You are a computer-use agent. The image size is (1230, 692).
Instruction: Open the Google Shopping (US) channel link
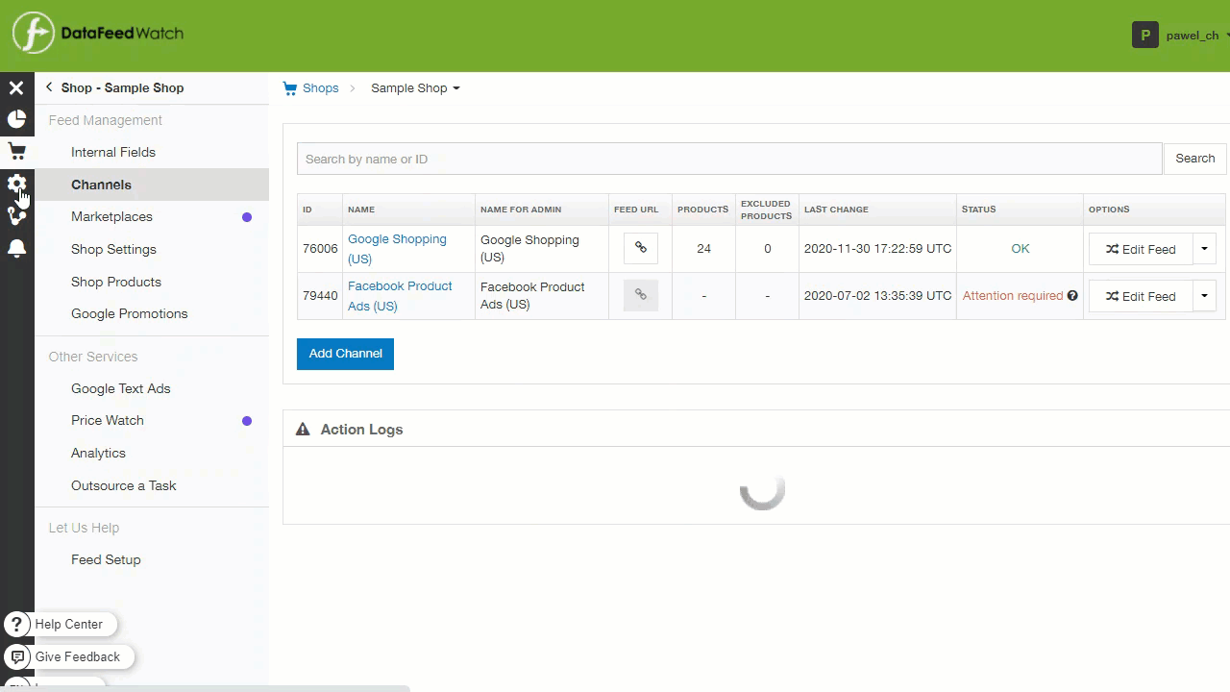397,249
